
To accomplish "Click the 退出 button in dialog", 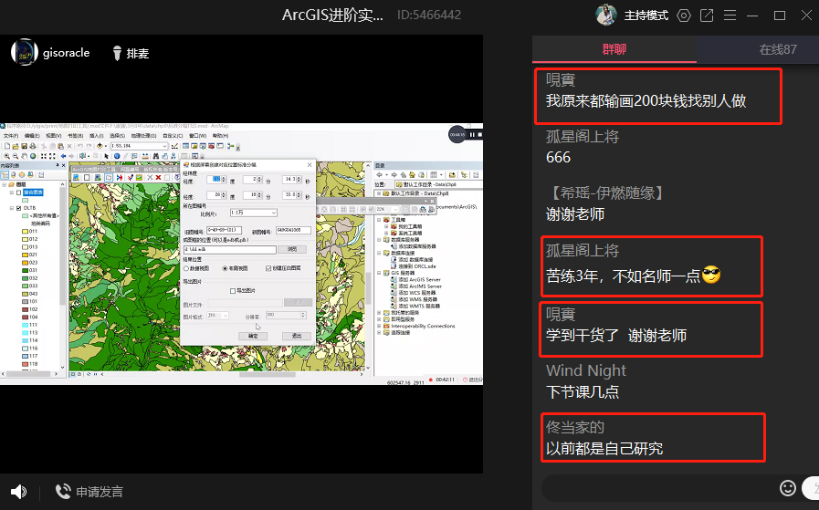I will coord(297,336).
